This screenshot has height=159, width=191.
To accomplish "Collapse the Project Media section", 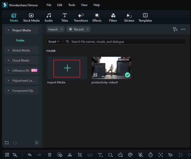I will 9,30.
